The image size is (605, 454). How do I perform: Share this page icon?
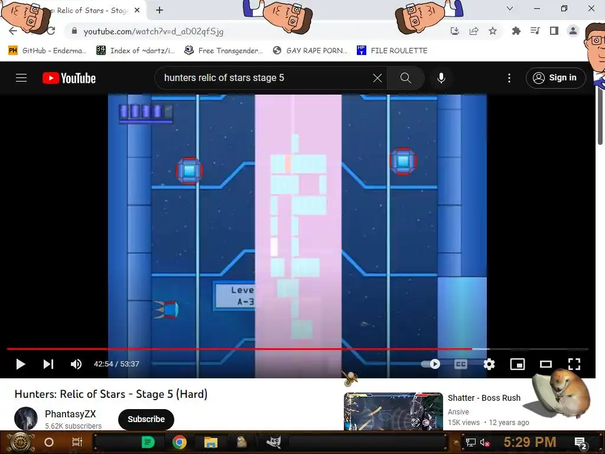(474, 31)
